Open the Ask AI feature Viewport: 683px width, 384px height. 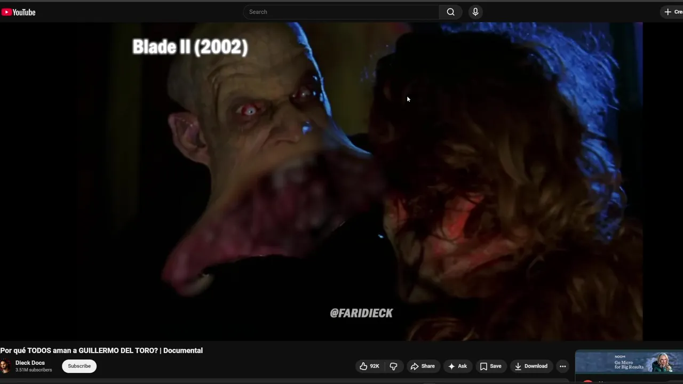coord(457,366)
